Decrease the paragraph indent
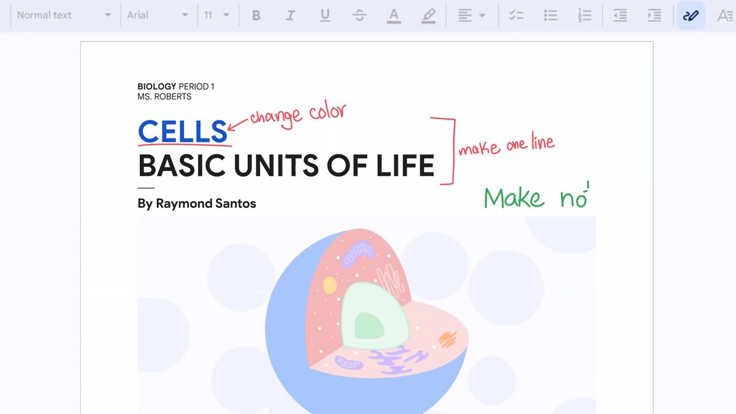Image resolution: width=736 pixels, height=414 pixels. pos(620,15)
